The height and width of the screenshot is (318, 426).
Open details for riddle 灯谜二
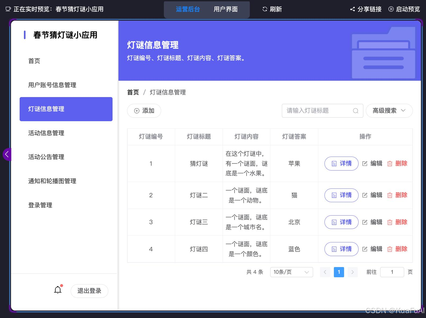[x=341, y=195]
